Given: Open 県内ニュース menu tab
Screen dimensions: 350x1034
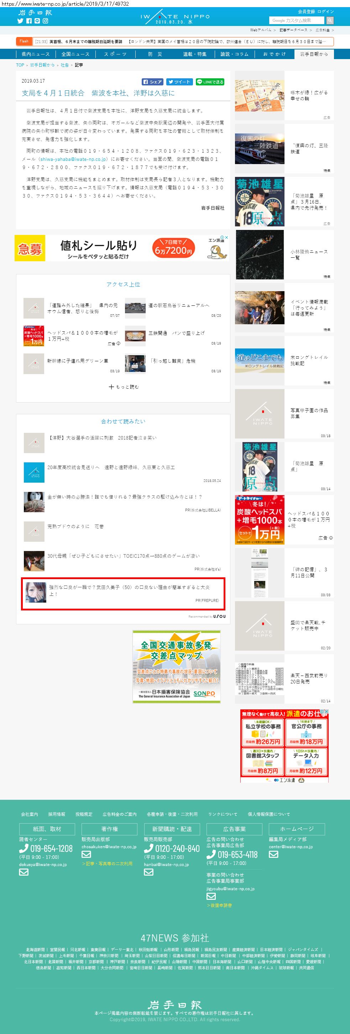Looking at the screenshot, I should click(x=35, y=54).
